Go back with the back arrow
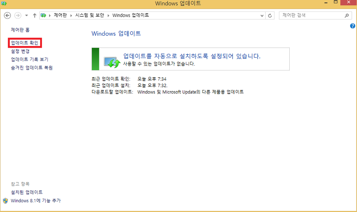The width and height of the screenshot is (357, 212). pos(7,16)
